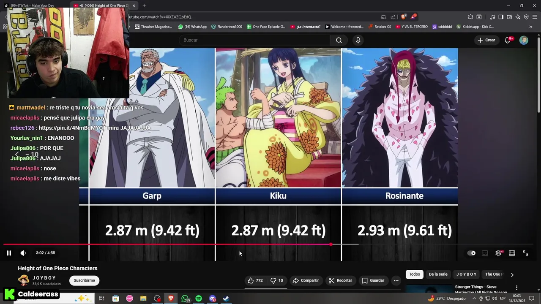
Task: Open the Brave VPN shield icon
Action: (526, 17)
